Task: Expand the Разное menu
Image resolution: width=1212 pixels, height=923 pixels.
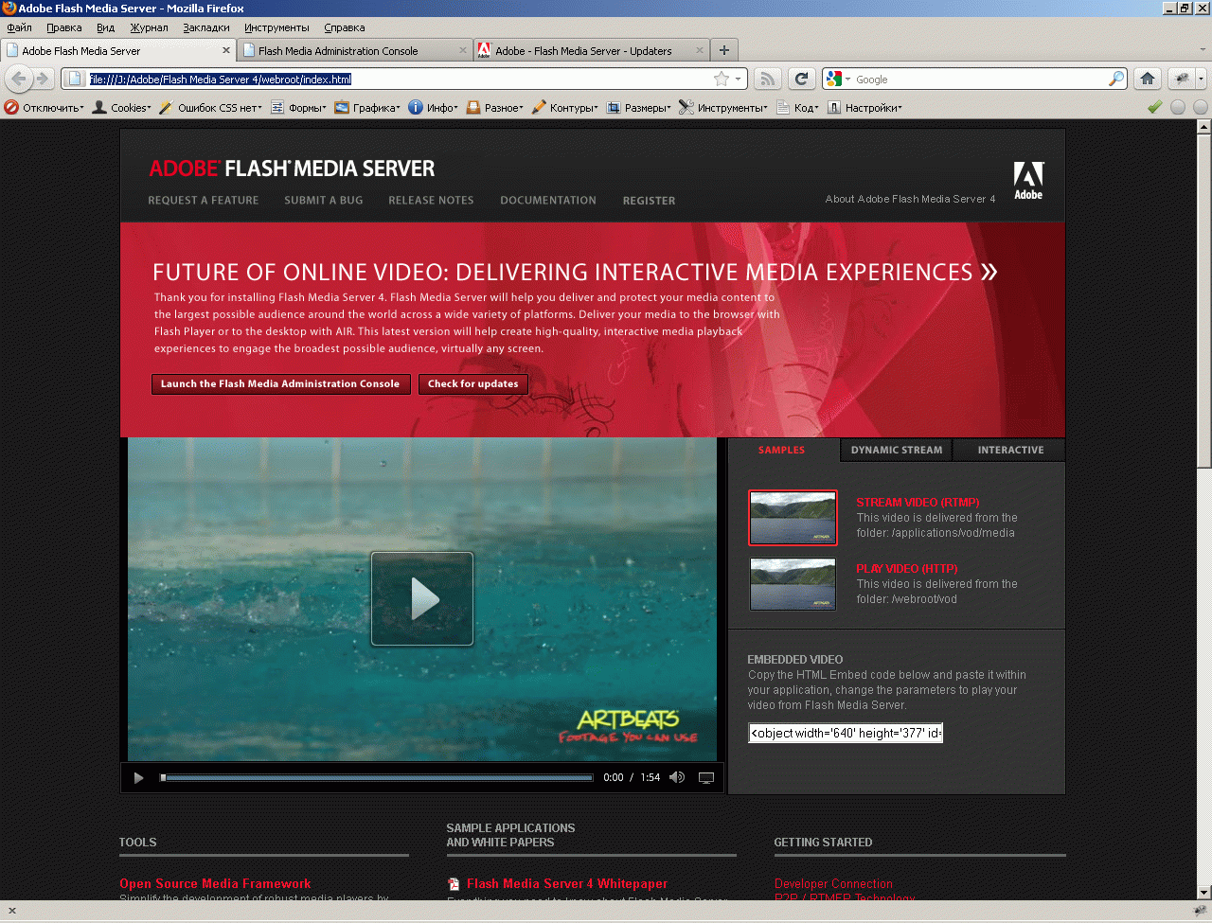Action: pyautogui.click(x=494, y=107)
